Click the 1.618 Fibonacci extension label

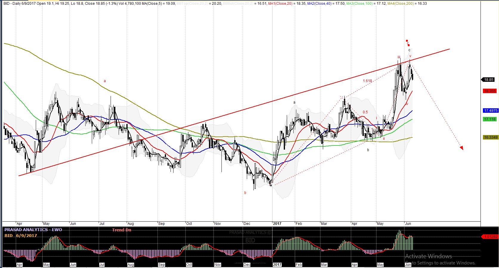367,81
